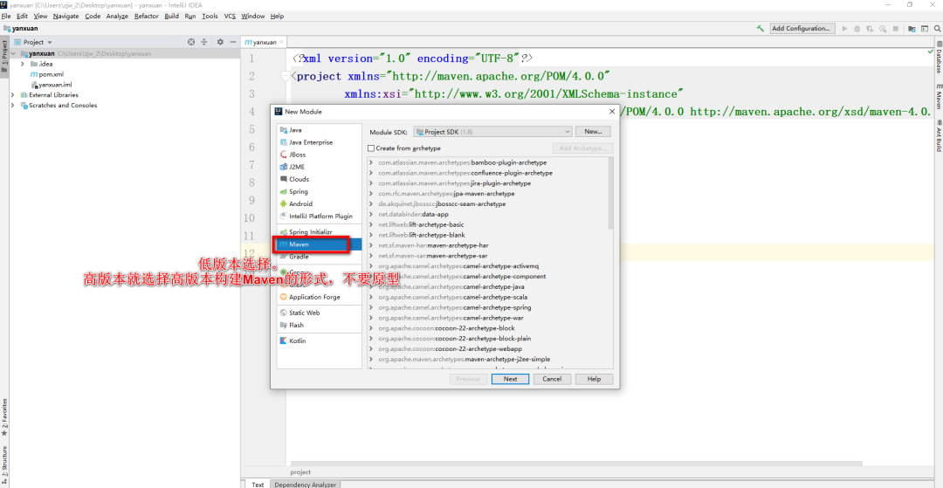943x488 pixels.
Task: Click the Help button in New Module
Action: tap(594, 379)
